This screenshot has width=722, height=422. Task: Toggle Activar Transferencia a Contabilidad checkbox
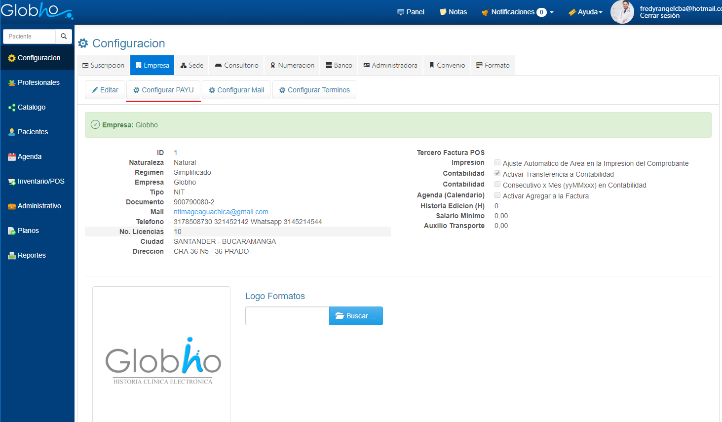pyautogui.click(x=497, y=174)
